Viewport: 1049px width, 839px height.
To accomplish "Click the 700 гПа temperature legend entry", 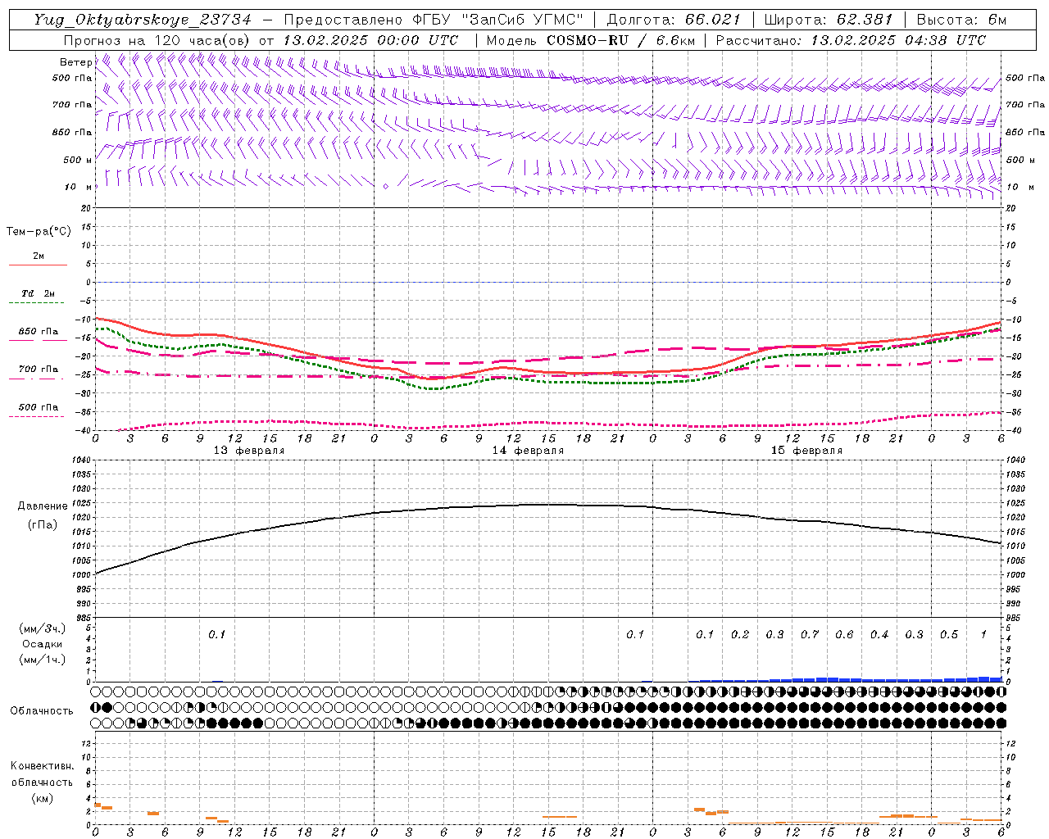I will tap(38, 369).
